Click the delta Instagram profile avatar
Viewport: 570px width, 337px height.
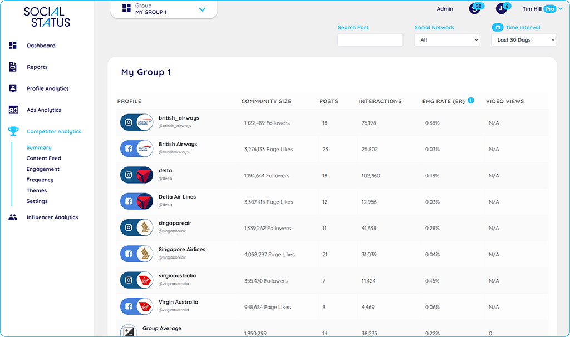tap(136, 175)
